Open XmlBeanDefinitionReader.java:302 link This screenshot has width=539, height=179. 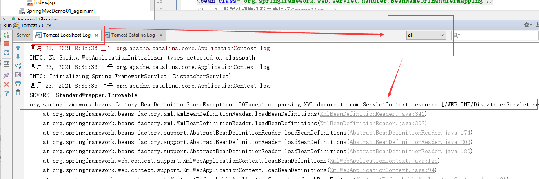pyautogui.click(x=373, y=123)
